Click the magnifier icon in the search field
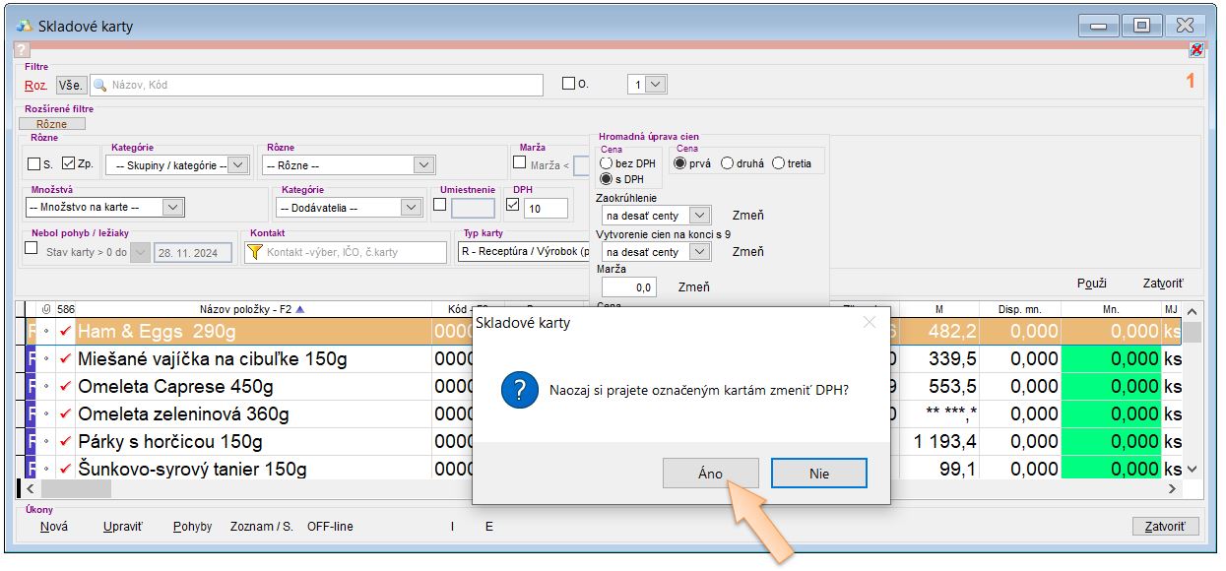This screenshot has width=1226, height=571. (99, 85)
